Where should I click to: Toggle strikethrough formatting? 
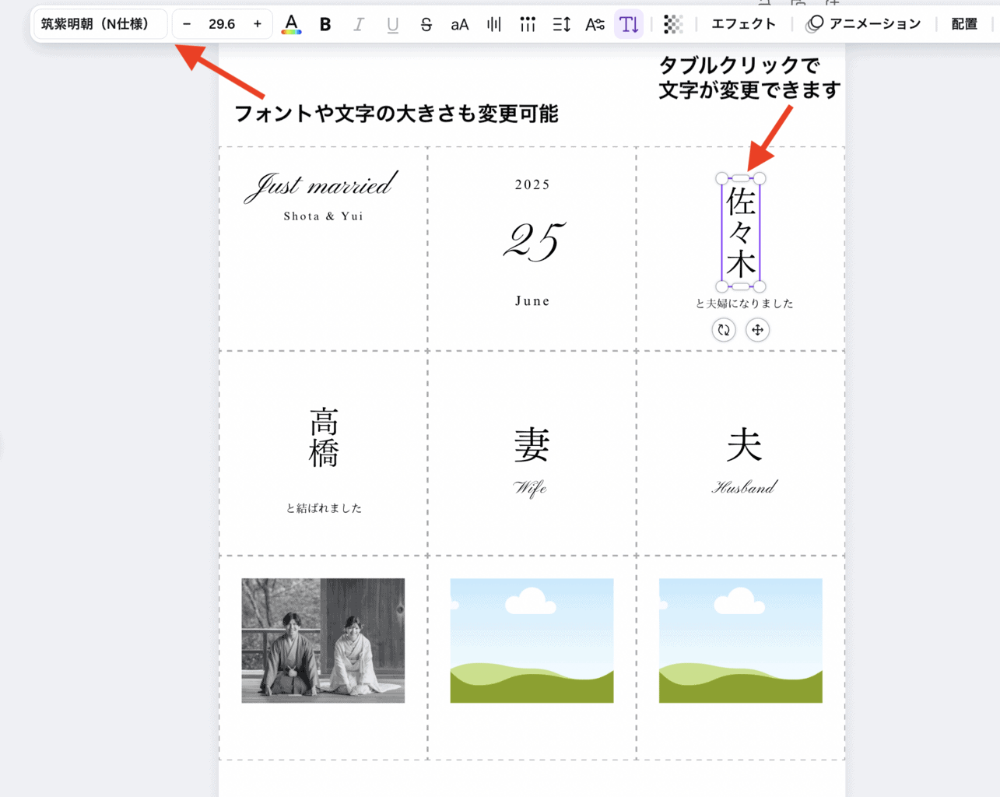[x=426, y=24]
